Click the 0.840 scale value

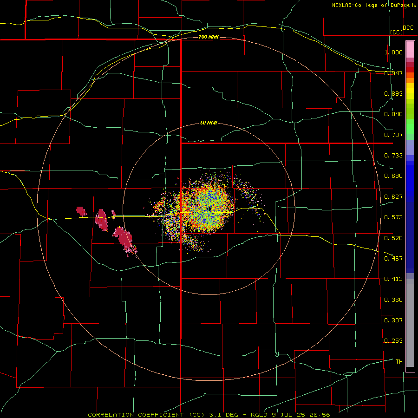point(393,114)
